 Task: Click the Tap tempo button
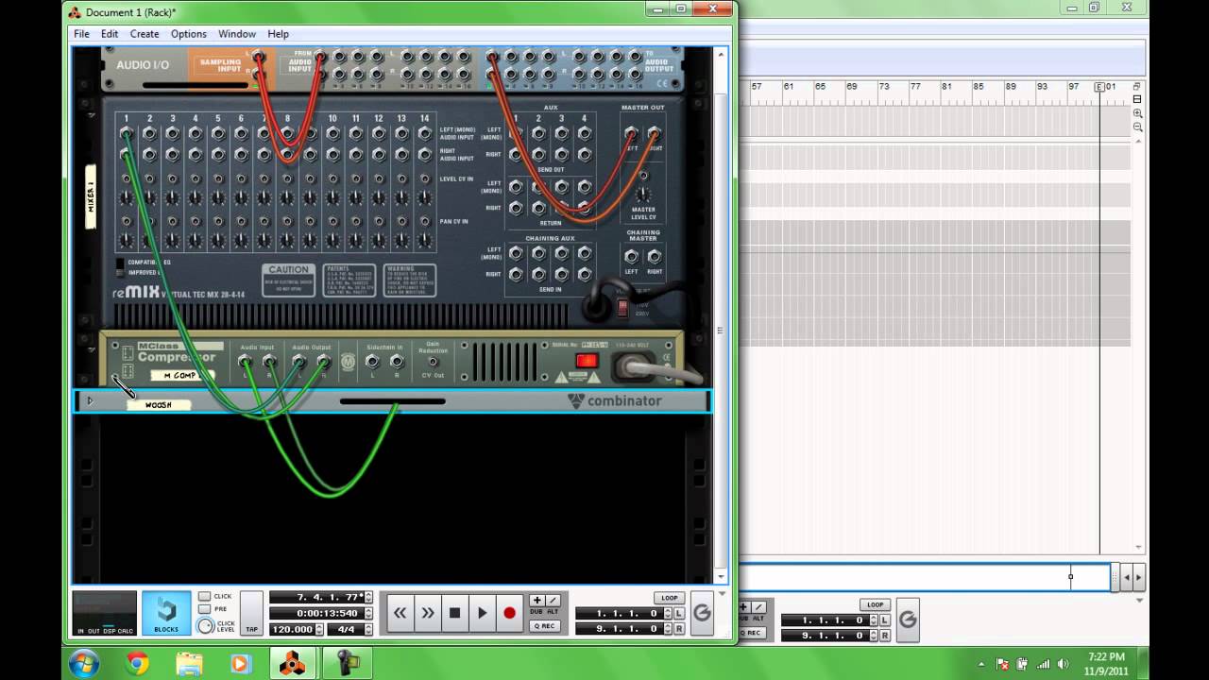tap(251, 613)
